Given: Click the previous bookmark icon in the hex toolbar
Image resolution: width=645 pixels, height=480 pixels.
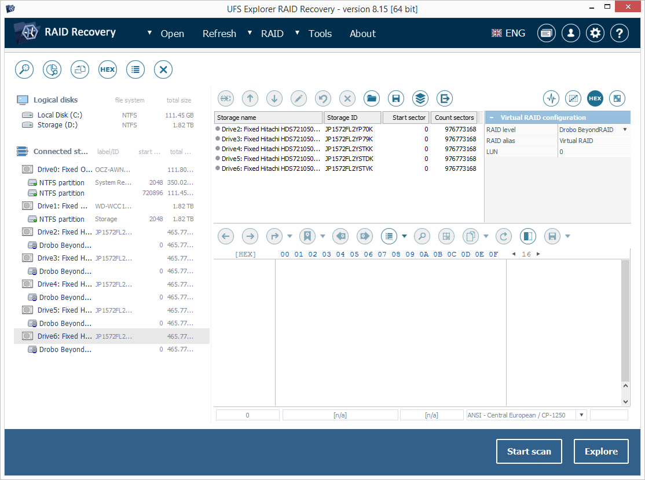Looking at the screenshot, I should [x=340, y=236].
